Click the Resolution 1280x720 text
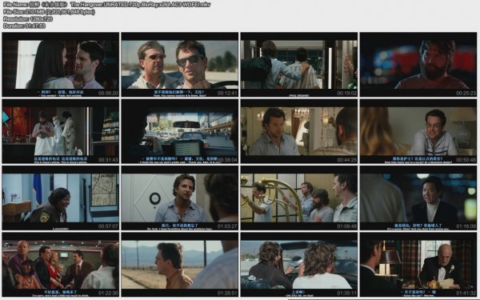480x300 pixels. click(x=28, y=19)
